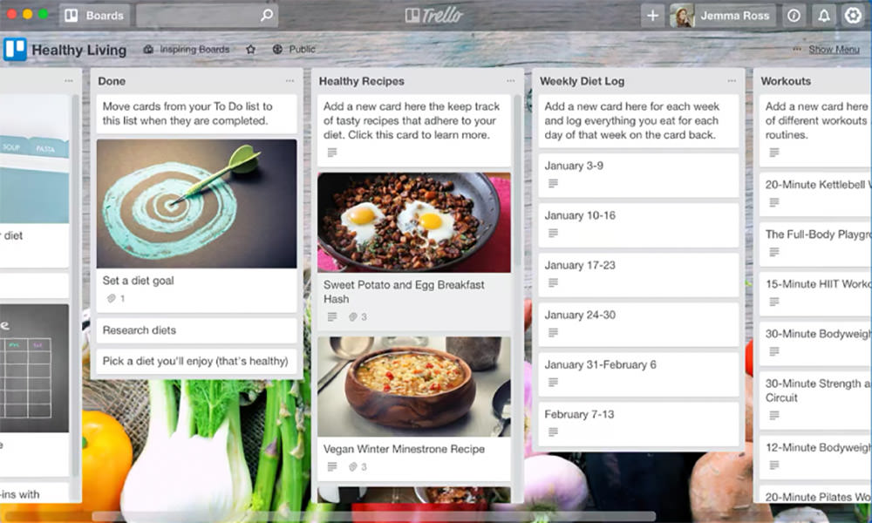Click description icon on Healthy Recipes intro card

(x=332, y=153)
